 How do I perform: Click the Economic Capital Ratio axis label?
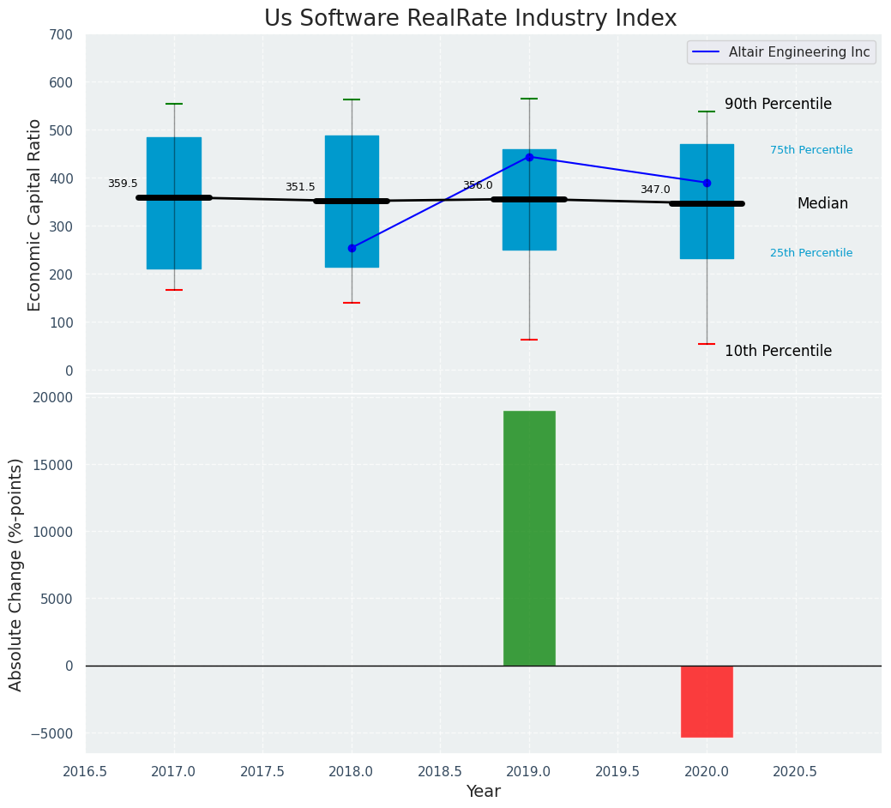point(34,215)
